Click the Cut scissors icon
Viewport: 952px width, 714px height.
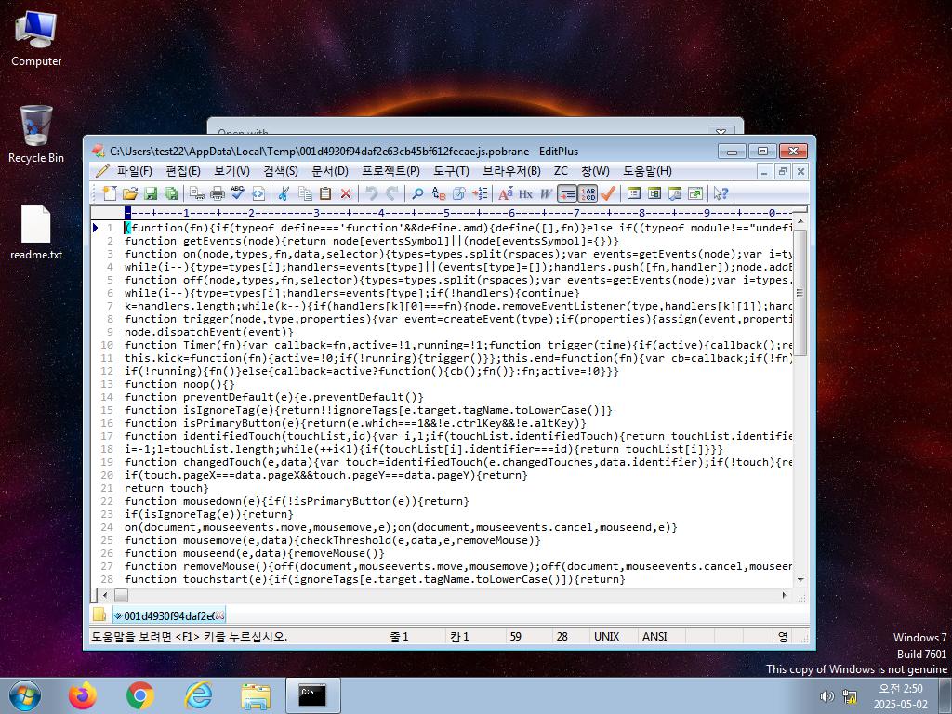[284, 193]
